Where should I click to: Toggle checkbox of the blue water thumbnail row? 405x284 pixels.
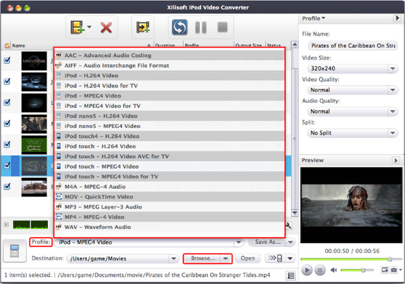point(7,81)
